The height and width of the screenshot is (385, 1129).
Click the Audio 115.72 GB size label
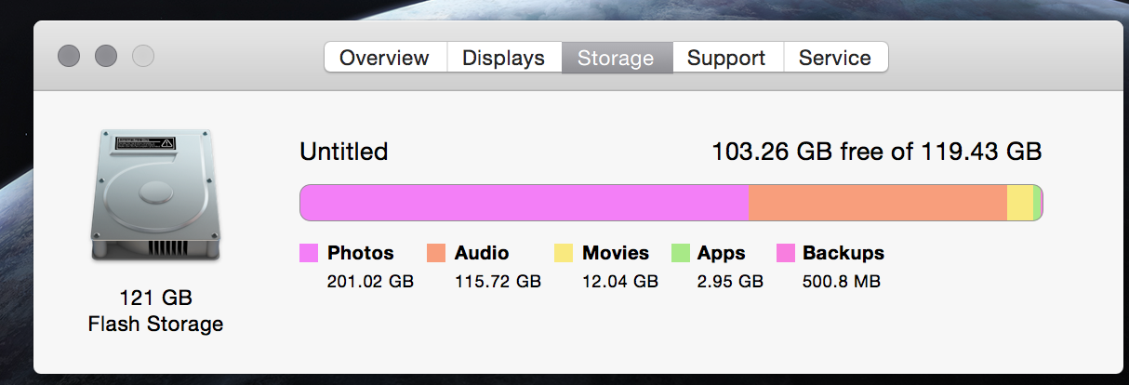pos(498,281)
